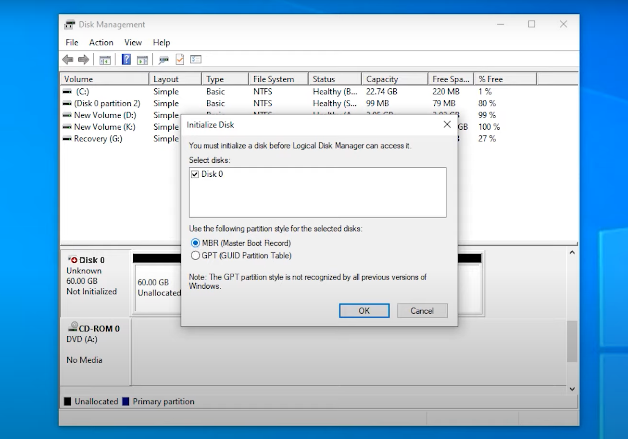Screen dimensions: 628x439
Task: Click the 100 % free cell
Action: click(x=489, y=127)
